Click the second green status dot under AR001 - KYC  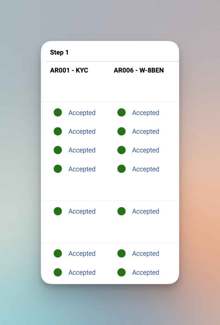click(58, 131)
